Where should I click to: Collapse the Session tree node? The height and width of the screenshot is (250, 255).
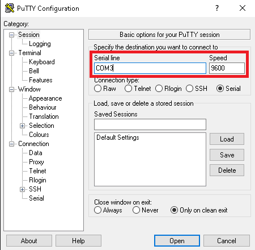tap(11, 35)
